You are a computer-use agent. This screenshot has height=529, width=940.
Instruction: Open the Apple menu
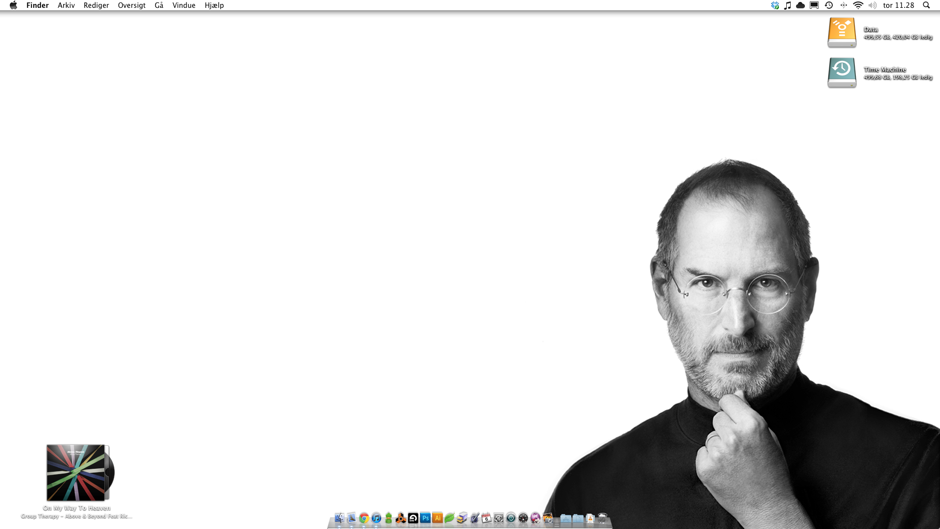(13, 5)
